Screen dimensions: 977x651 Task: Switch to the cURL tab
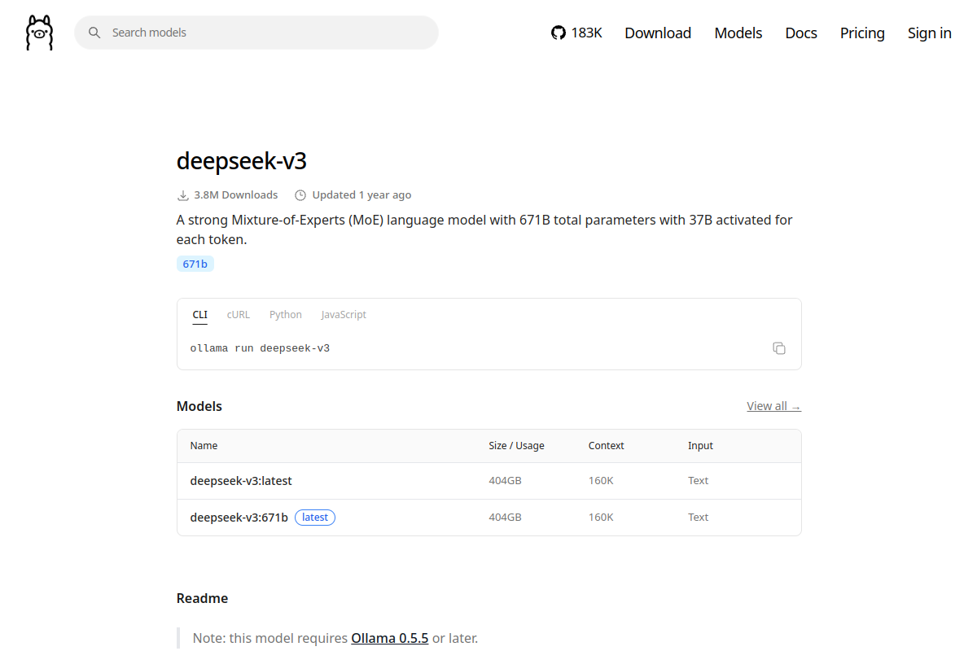239,315
